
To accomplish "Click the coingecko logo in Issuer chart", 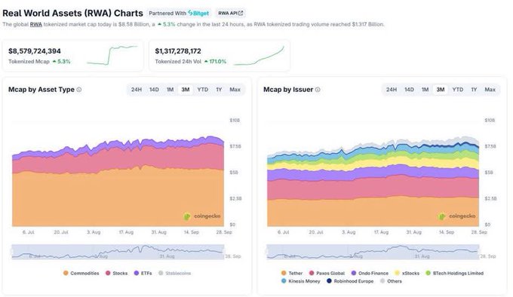I will pos(456,216).
